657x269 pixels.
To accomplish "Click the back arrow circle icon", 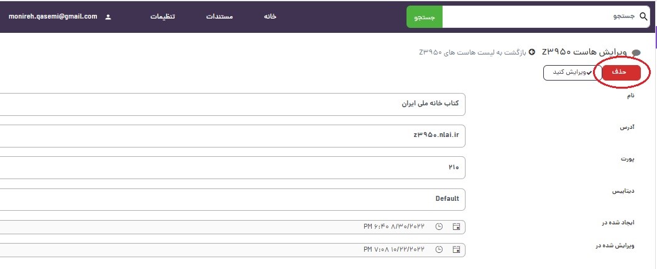I will pyautogui.click(x=531, y=52).
